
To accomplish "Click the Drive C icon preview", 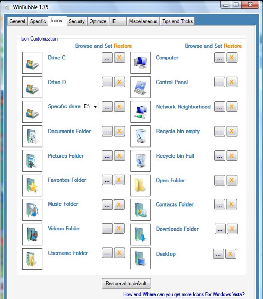I will (x=32, y=63).
